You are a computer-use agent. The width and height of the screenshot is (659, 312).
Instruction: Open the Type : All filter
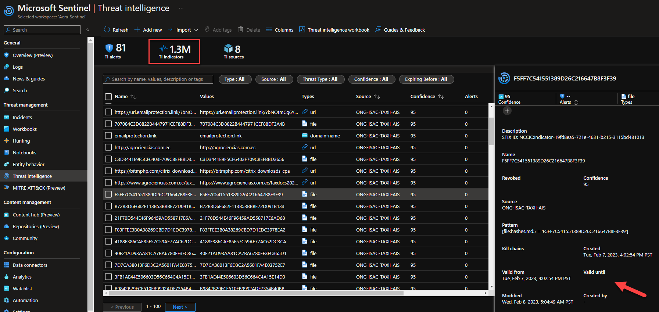pos(235,79)
